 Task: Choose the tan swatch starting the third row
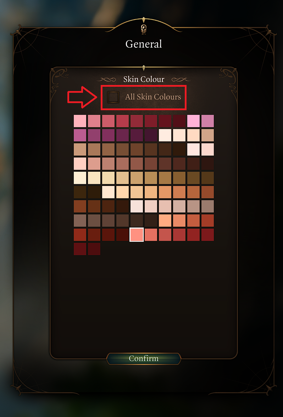(80, 149)
